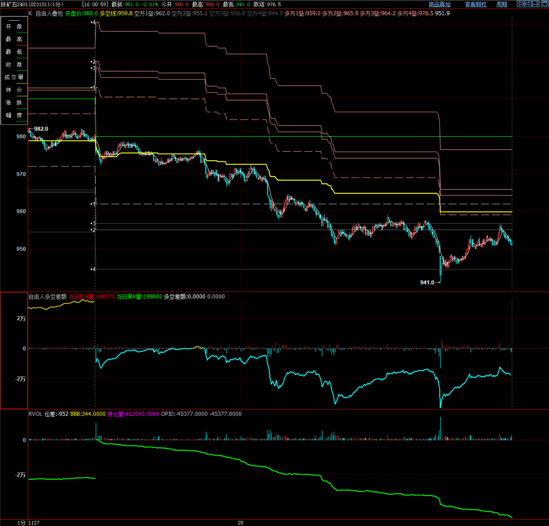Image resolution: width=549 pixels, height=526 pixels.
Task: Open the 周期 period menu
Action: click(x=501, y=4)
